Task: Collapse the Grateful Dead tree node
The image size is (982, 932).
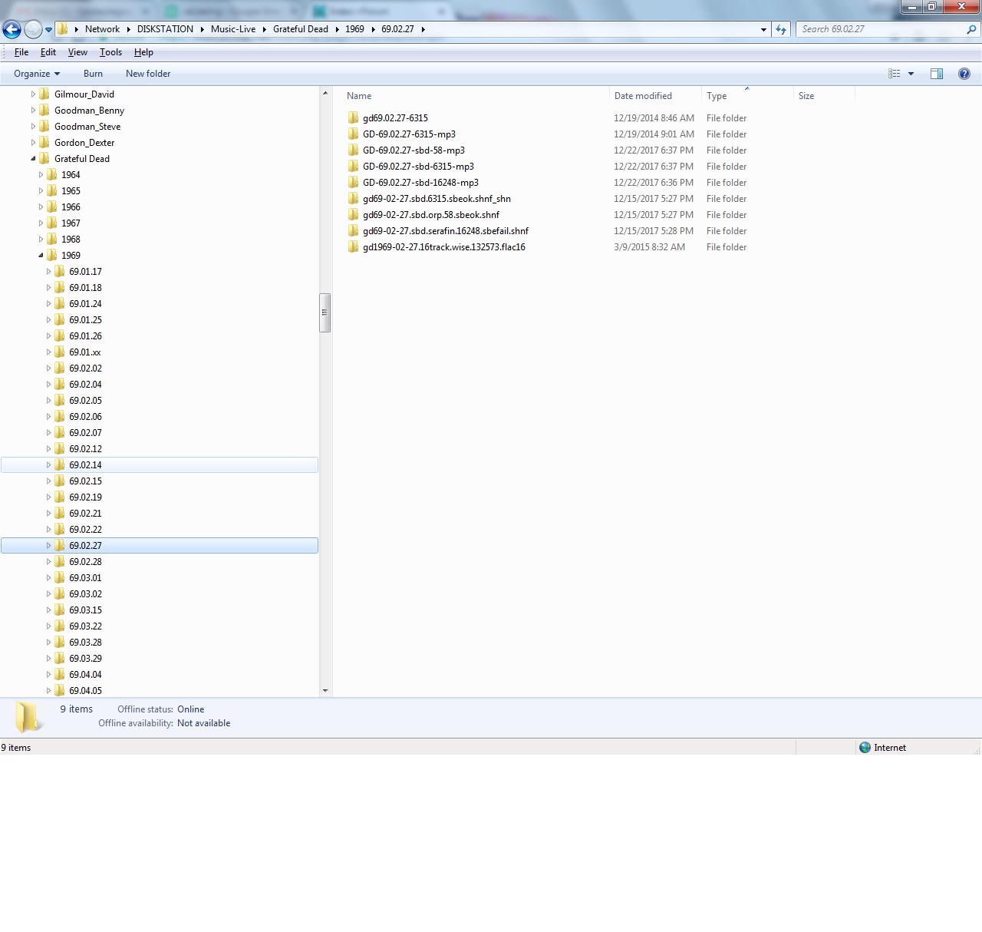Action: pyautogui.click(x=33, y=159)
